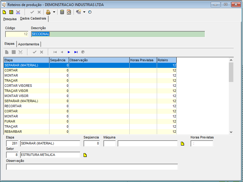Click the Etapa code field with 281
243x182 pixels.
click(x=12, y=144)
